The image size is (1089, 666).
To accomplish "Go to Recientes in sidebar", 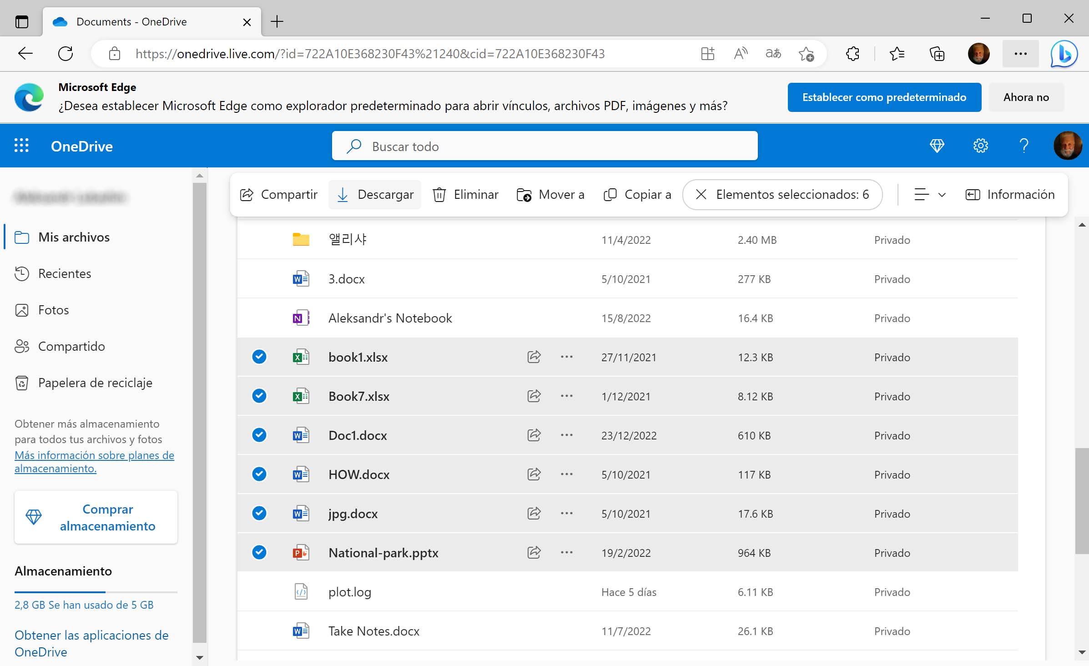I will tap(53, 273).
